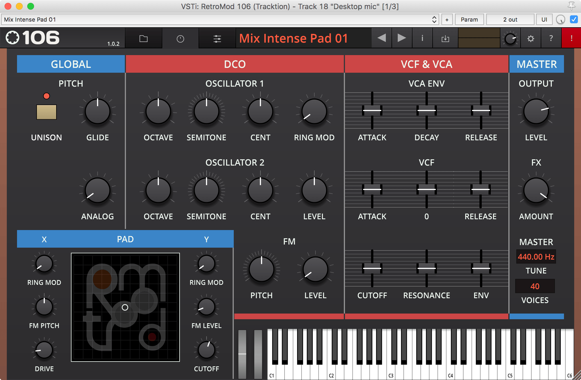
Task: Click the VCA ENV DECAY slider
Action: point(427,110)
